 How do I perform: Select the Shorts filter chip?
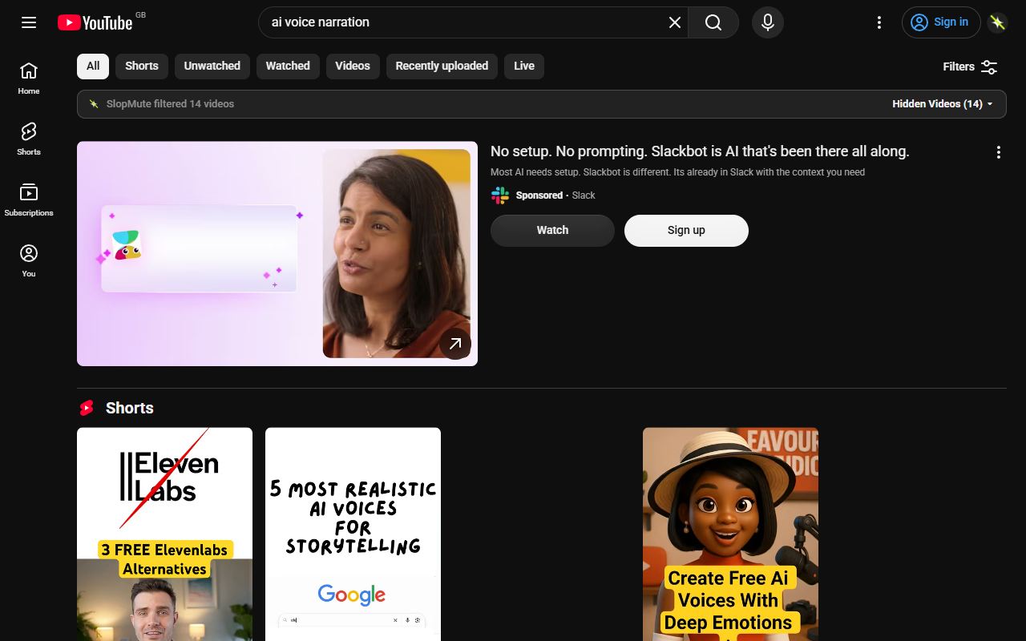[142, 67]
